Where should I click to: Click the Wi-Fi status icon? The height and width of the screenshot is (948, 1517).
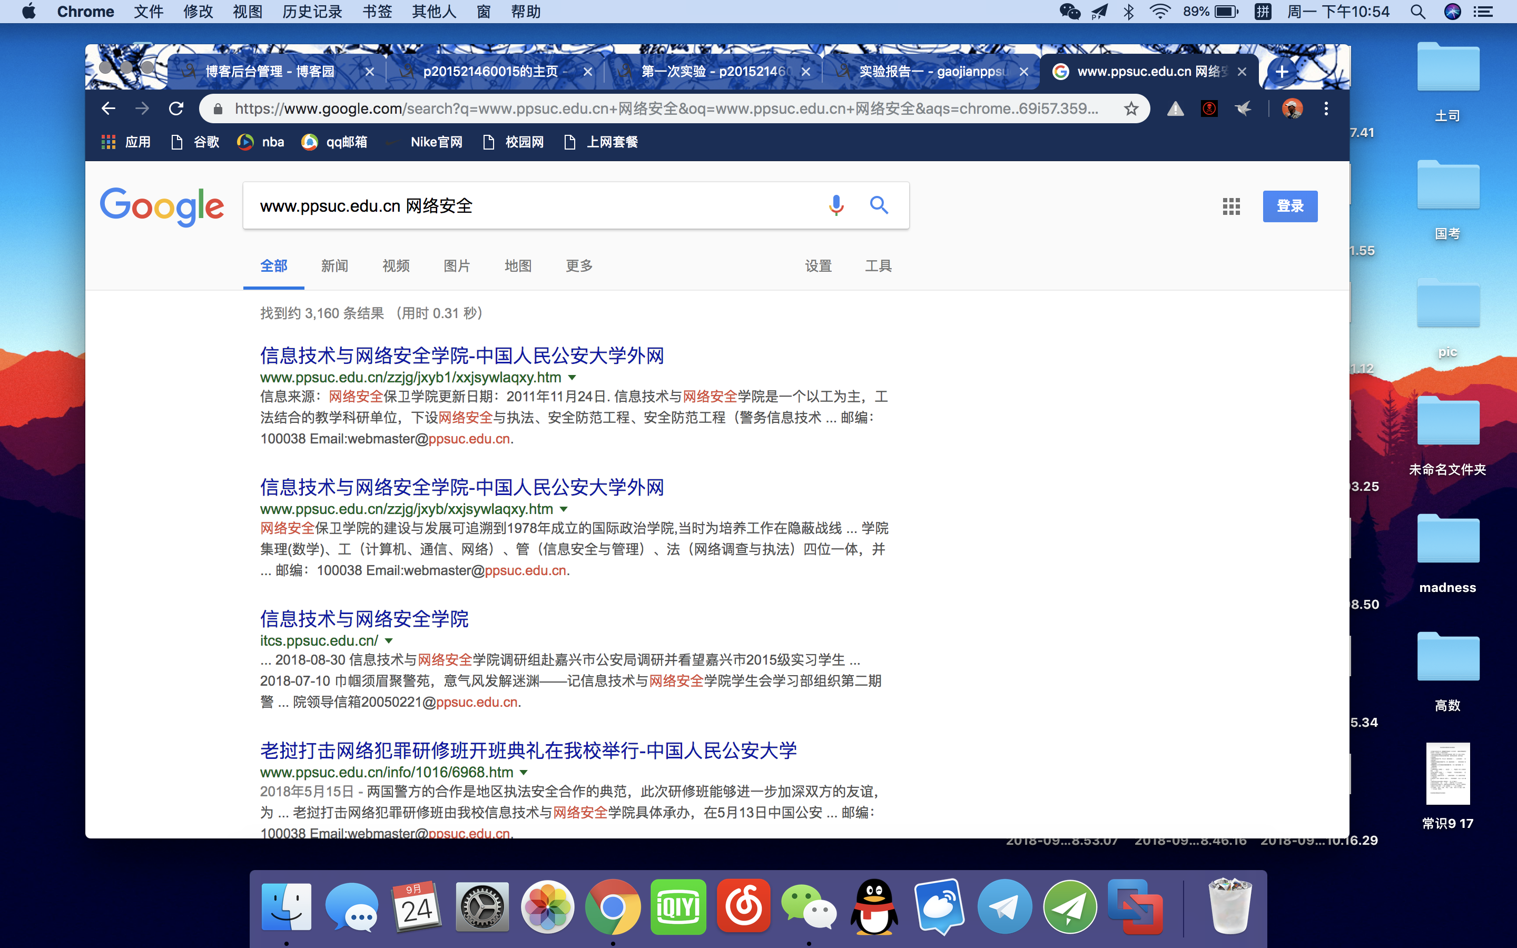[1160, 11]
